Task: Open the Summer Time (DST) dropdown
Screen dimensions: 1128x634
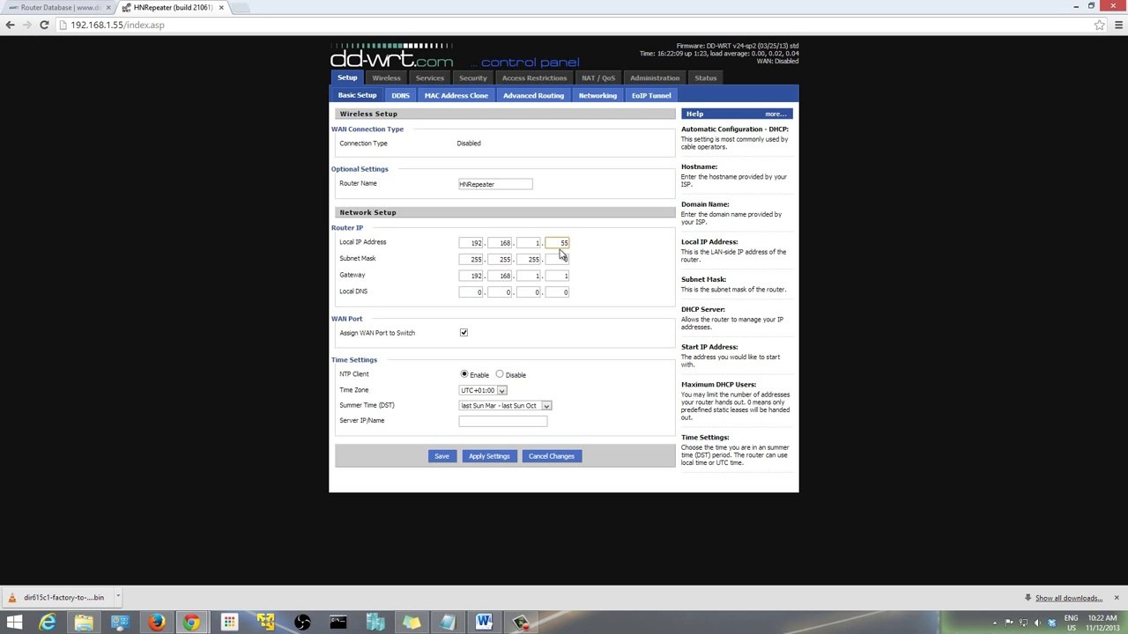Action: [505, 406]
